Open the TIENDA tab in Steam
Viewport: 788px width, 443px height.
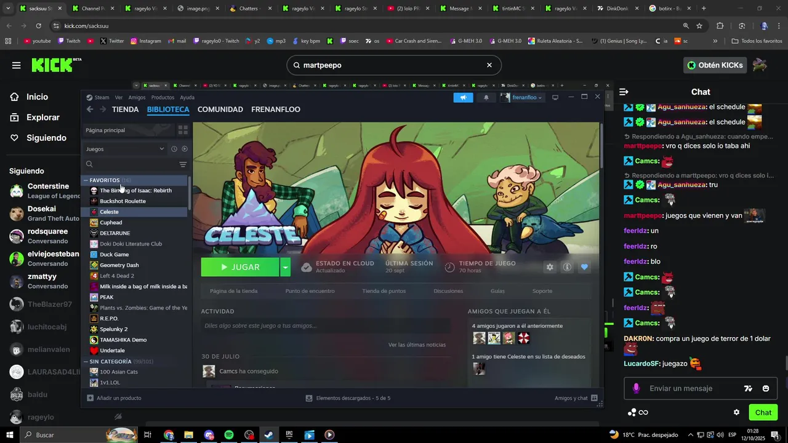125,110
